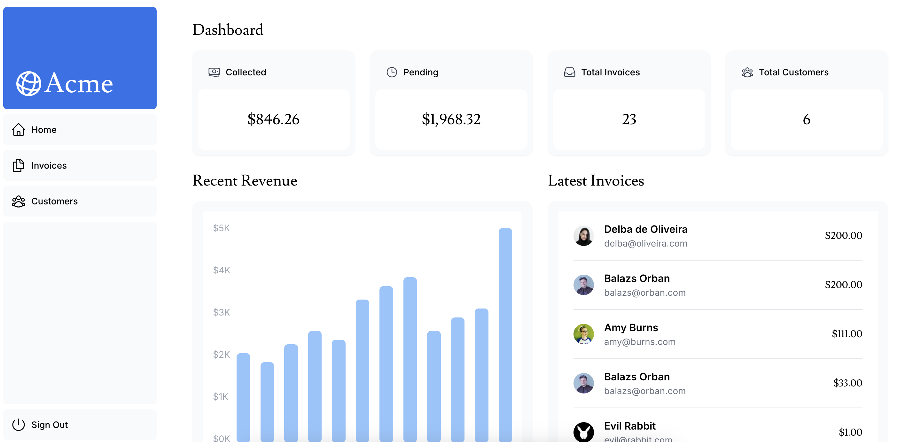Click the Total Invoices card label
Image resolution: width=913 pixels, height=442 pixels.
tap(610, 72)
